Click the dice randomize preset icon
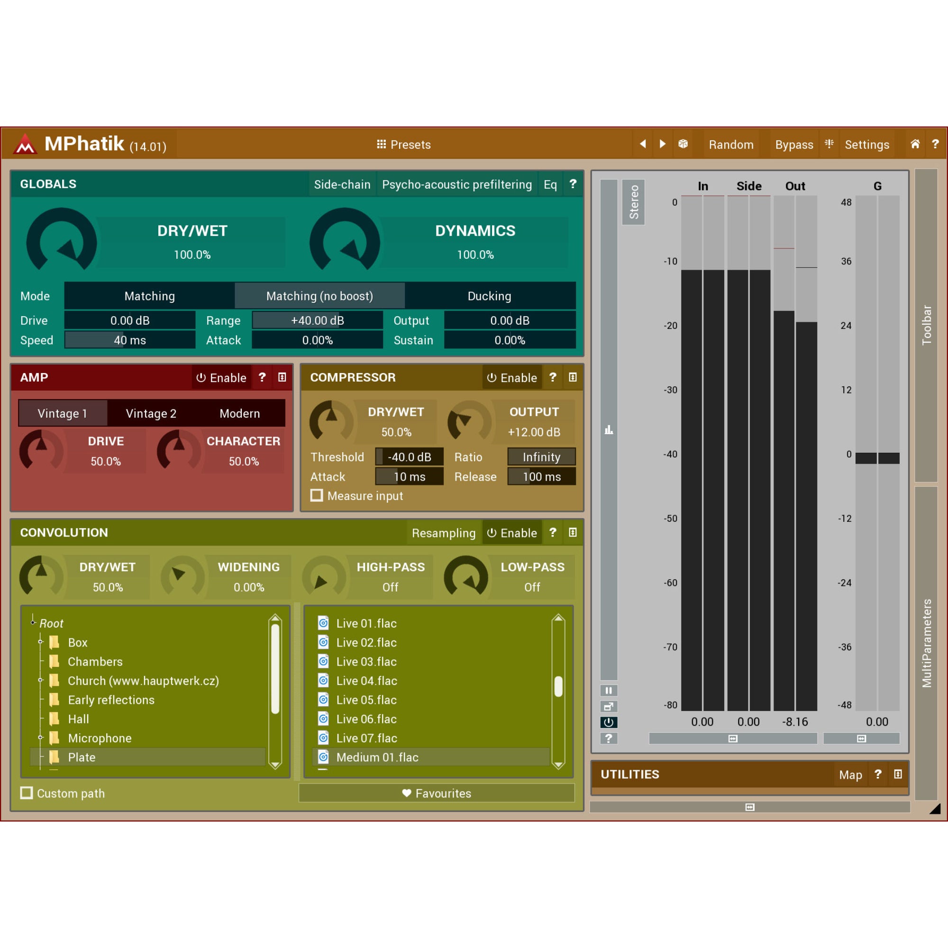The height and width of the screenshot is (948, 948). pos(683,144)
